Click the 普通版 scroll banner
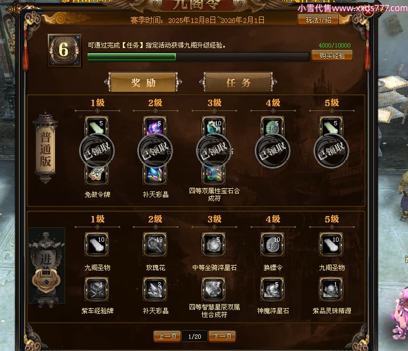The height and width of the screenshot is (351, 408). (45, 148)
